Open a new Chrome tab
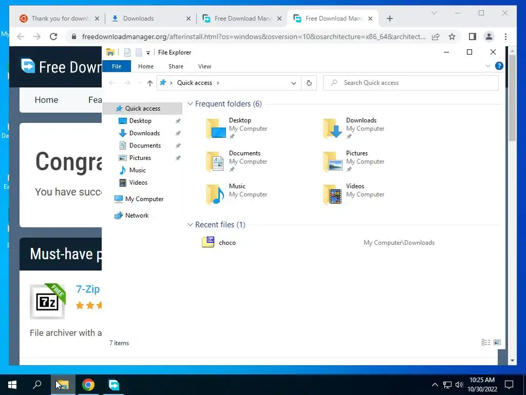 coord(389,19)
